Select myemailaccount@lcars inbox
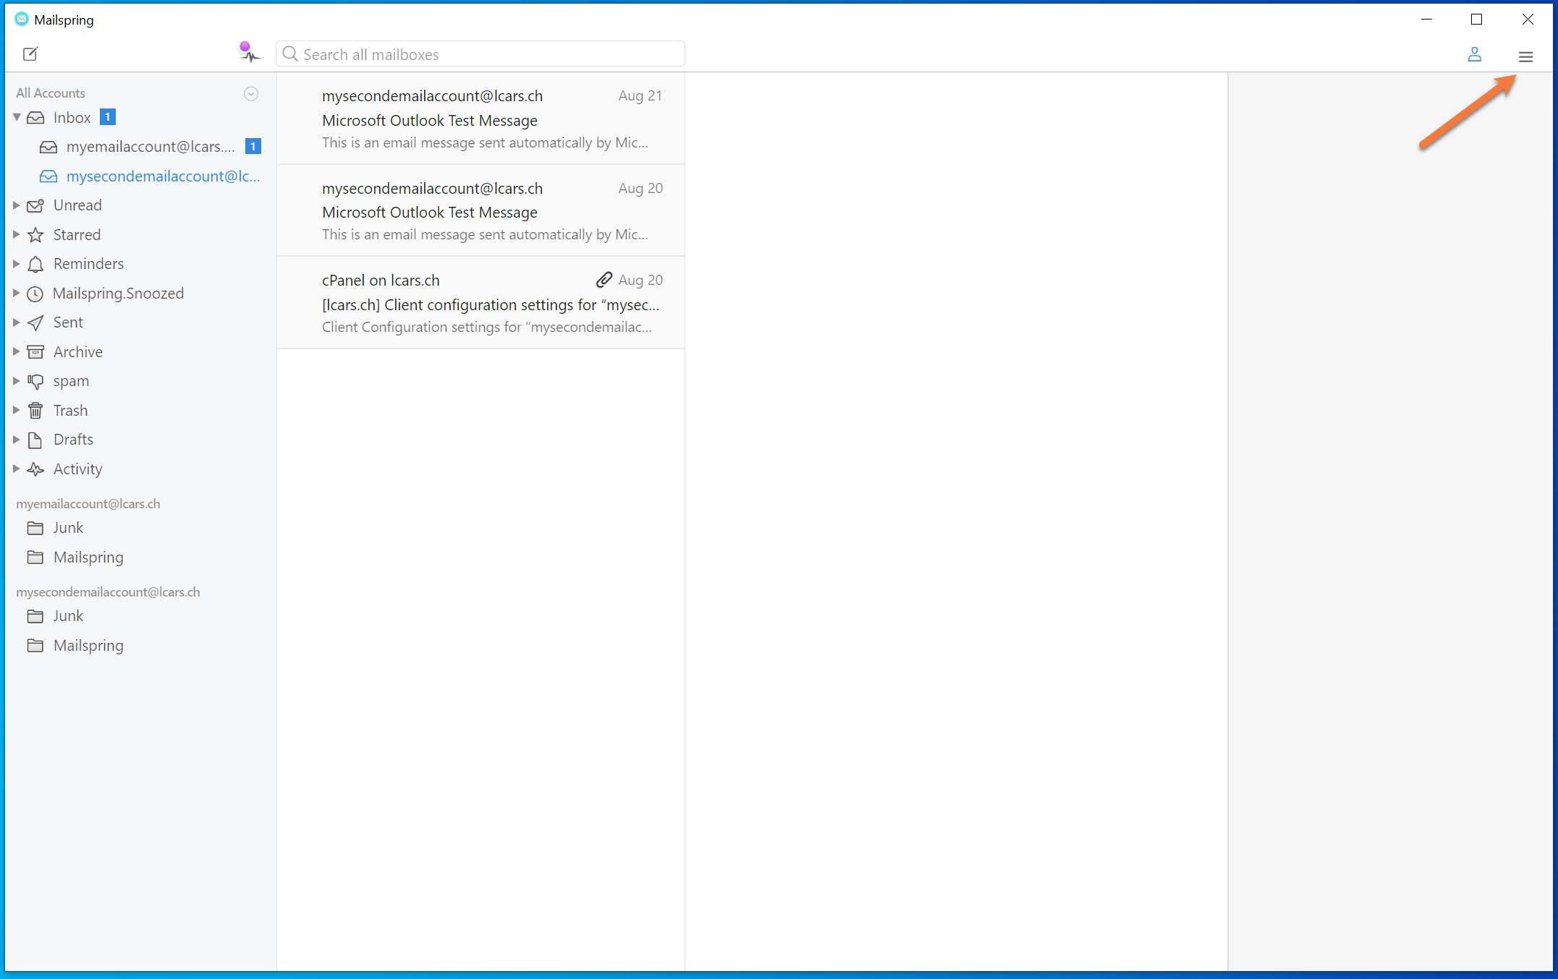This screenshot has width=1558, height=979. (150, 147)
